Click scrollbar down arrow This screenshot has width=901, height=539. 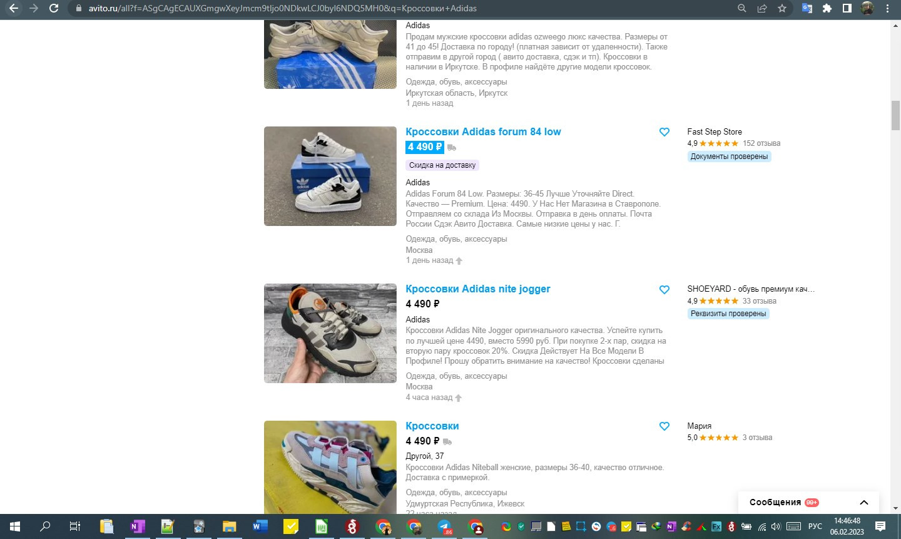click(x=895, y=508)
